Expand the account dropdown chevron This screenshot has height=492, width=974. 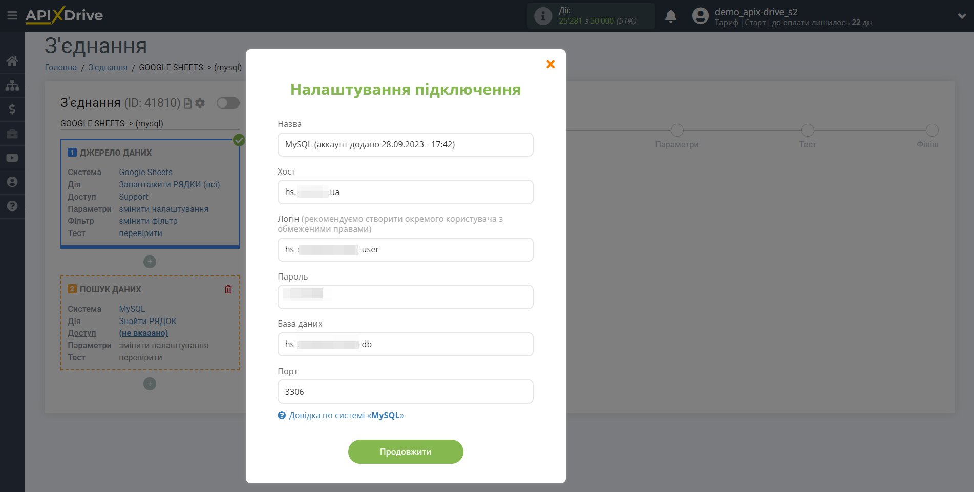coord(962,16)
